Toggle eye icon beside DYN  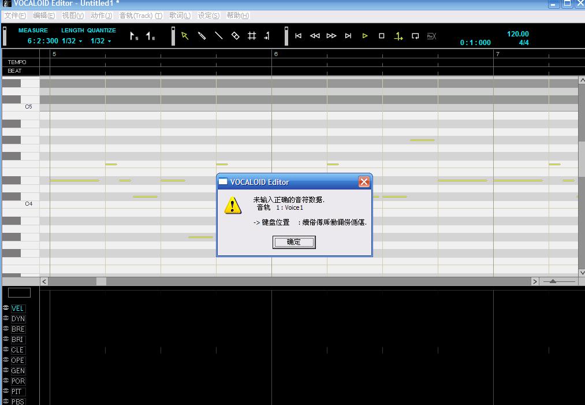pyautogui.click(x=6, y=318)
